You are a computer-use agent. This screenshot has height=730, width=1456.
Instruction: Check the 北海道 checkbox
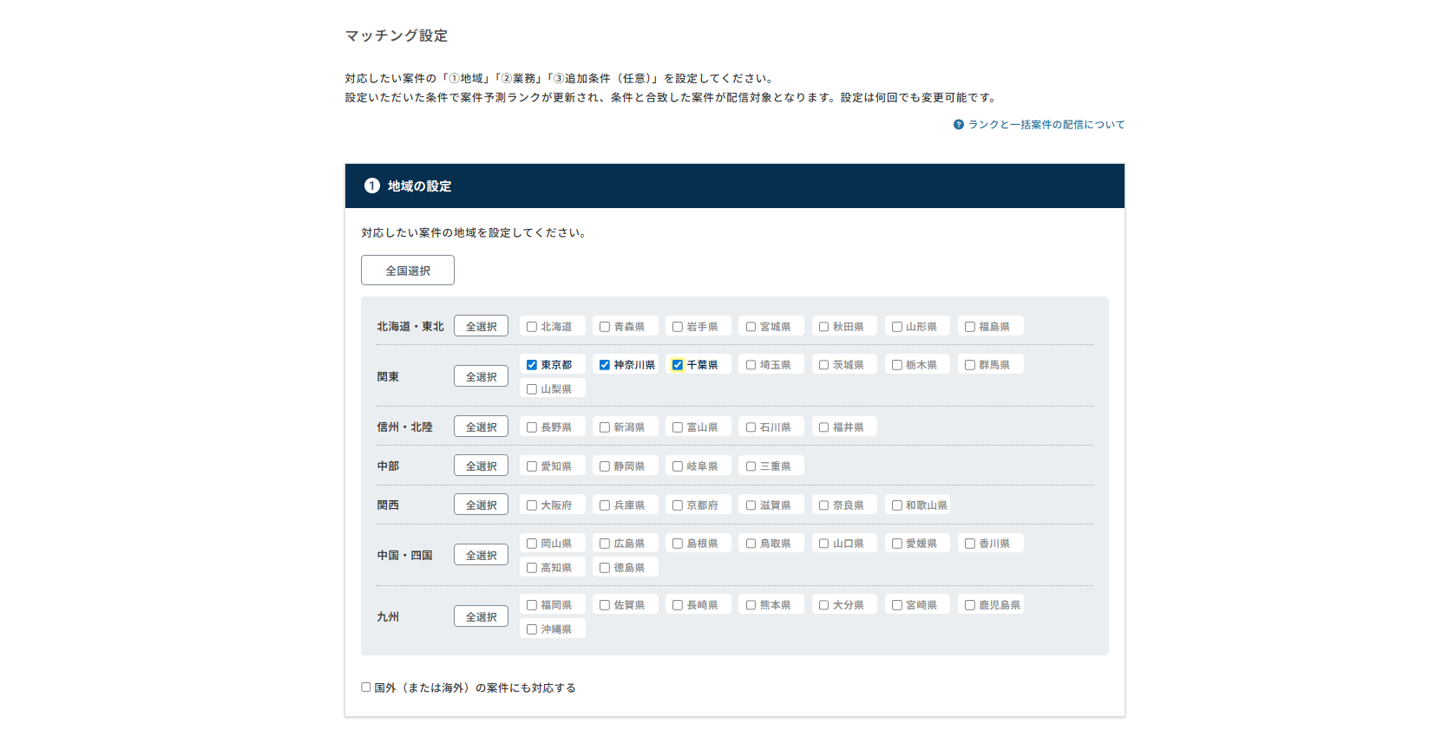(532, 327)
